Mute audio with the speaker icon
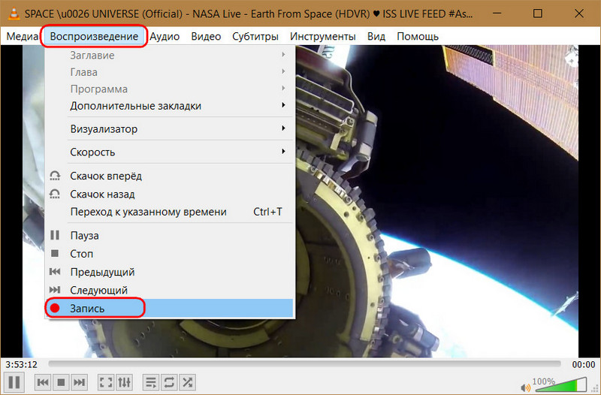The width and height of the screenshot is (601, 395). click(525, 387)
